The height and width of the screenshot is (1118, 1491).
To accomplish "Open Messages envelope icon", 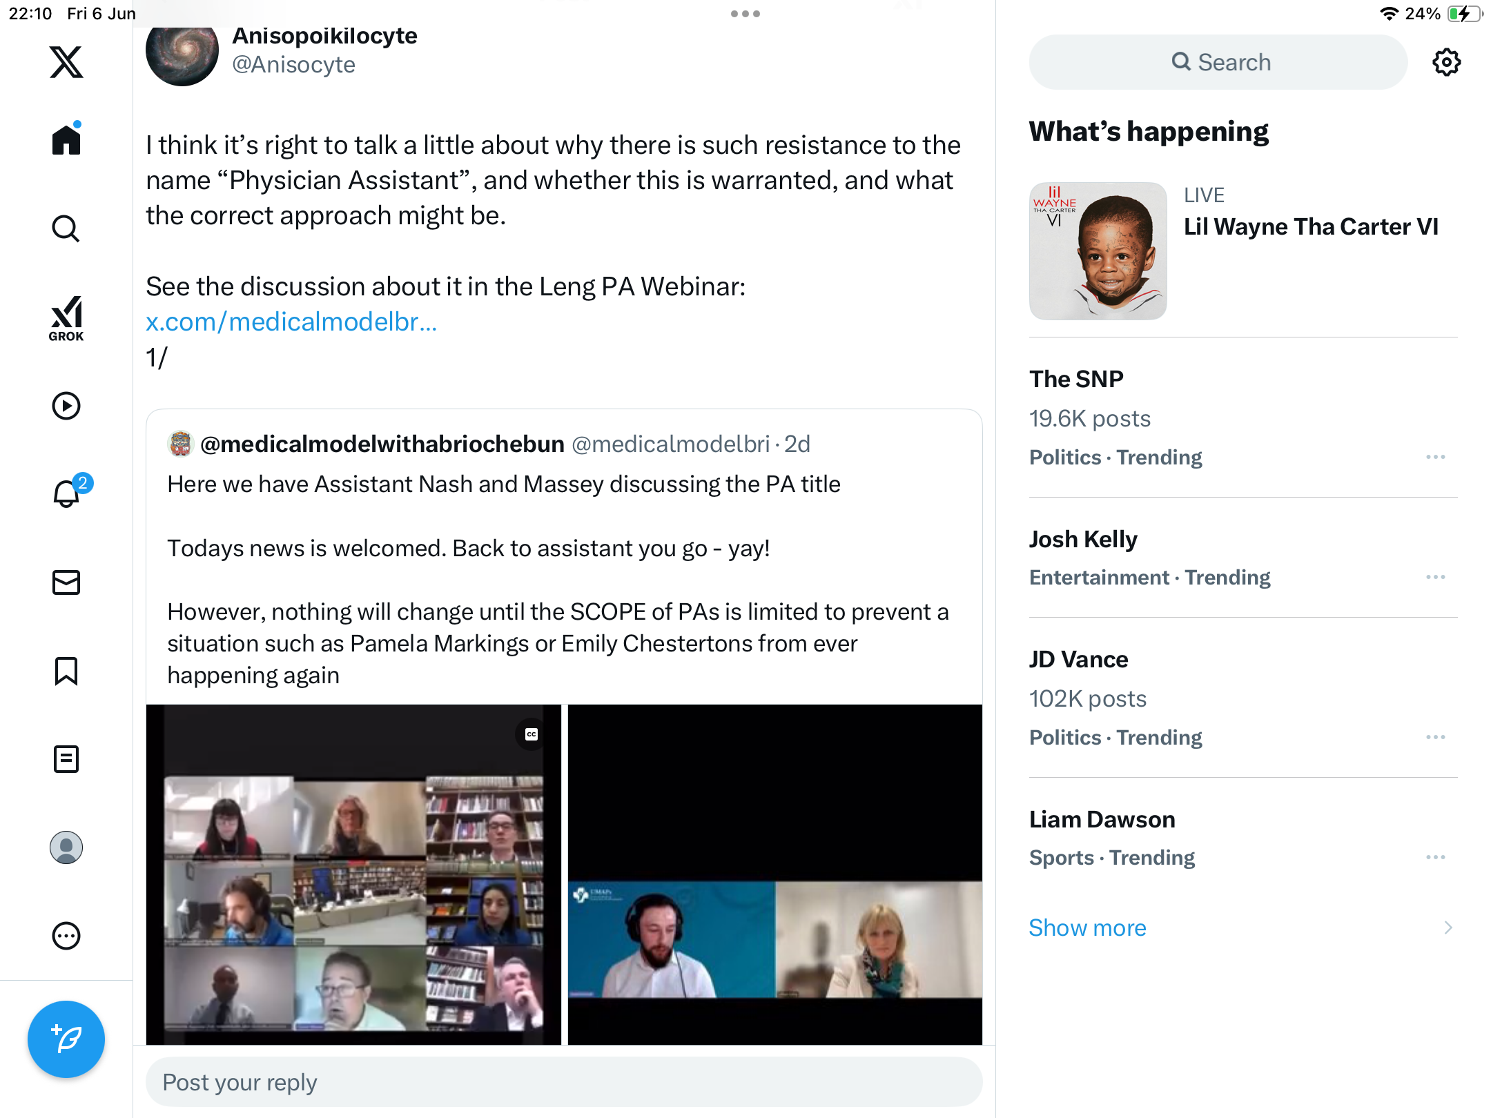I will [66, 582].
